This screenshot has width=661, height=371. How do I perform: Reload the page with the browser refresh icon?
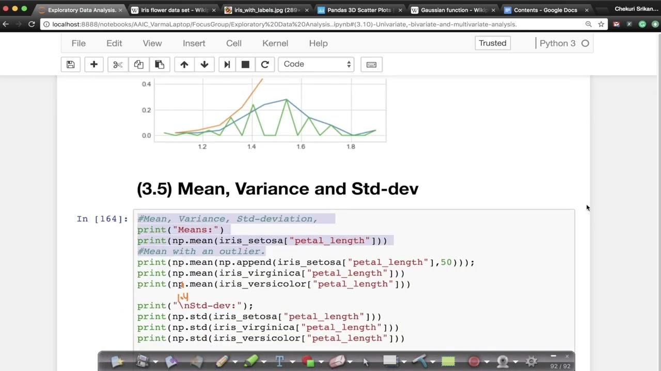[x=32, y=24]
